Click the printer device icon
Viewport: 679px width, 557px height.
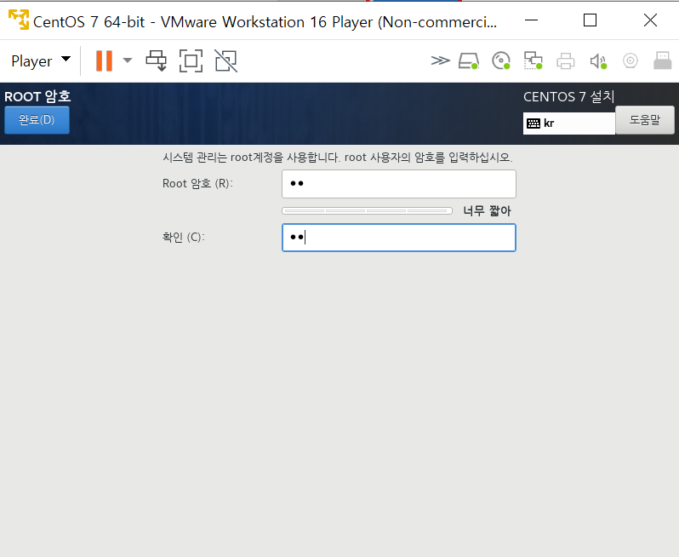(566, 60)
